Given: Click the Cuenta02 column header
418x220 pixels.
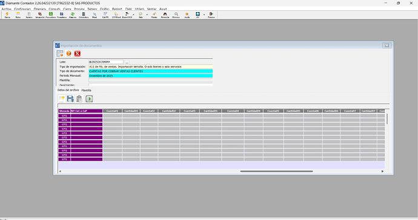Looking at the screenshot, I should [x=149, y=111].
